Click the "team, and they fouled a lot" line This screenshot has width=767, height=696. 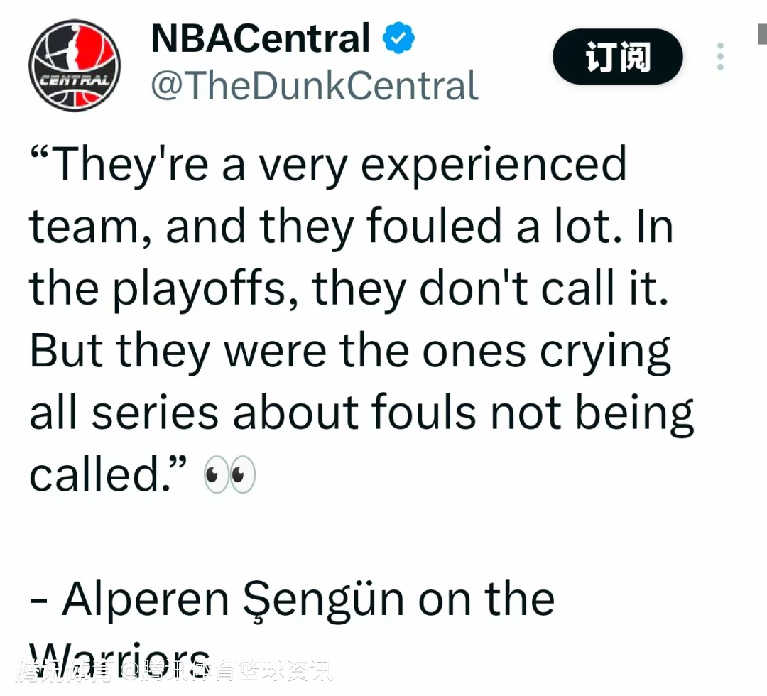tap(351, 227)
